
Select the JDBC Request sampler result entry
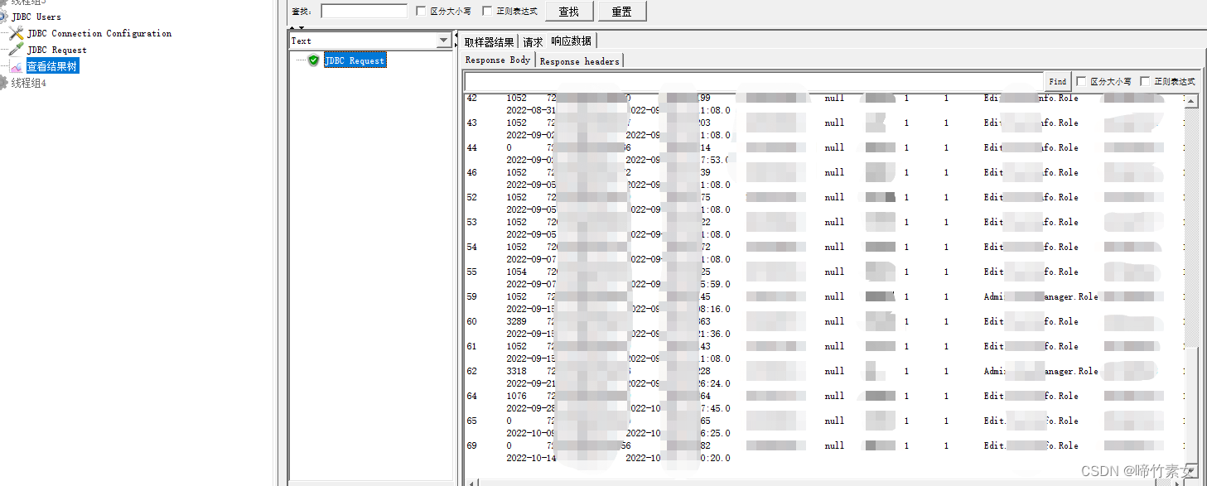[x=355, y=60]
